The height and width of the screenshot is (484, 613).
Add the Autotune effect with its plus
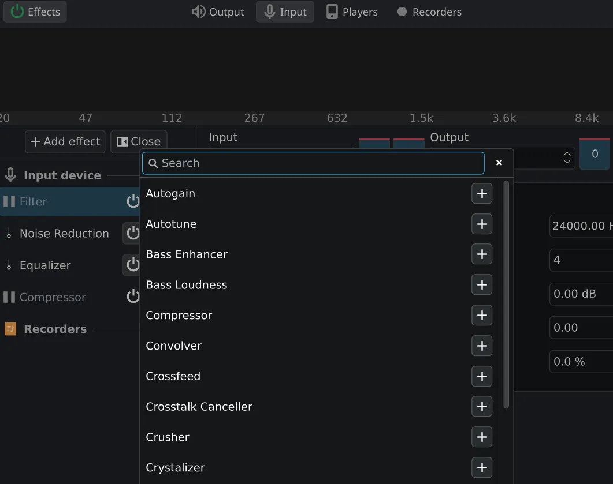point(482,224)
